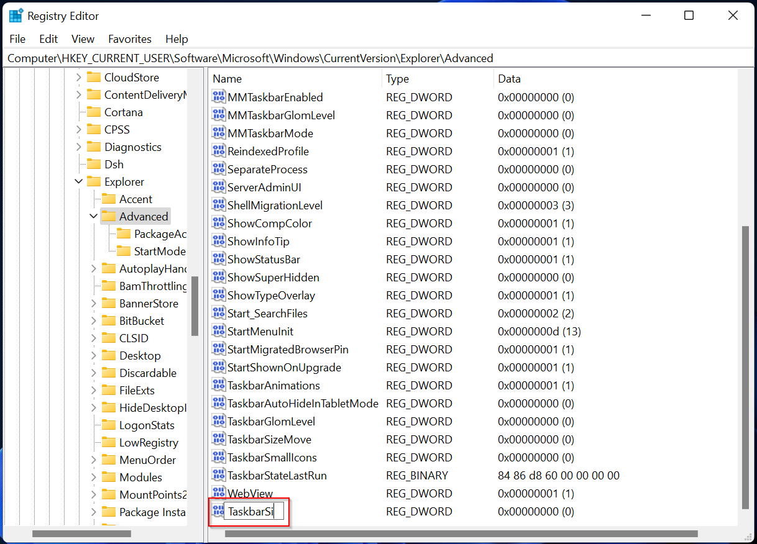Click the data 0x0000000d (13)

pyautogui.click(x=539, y=331)
